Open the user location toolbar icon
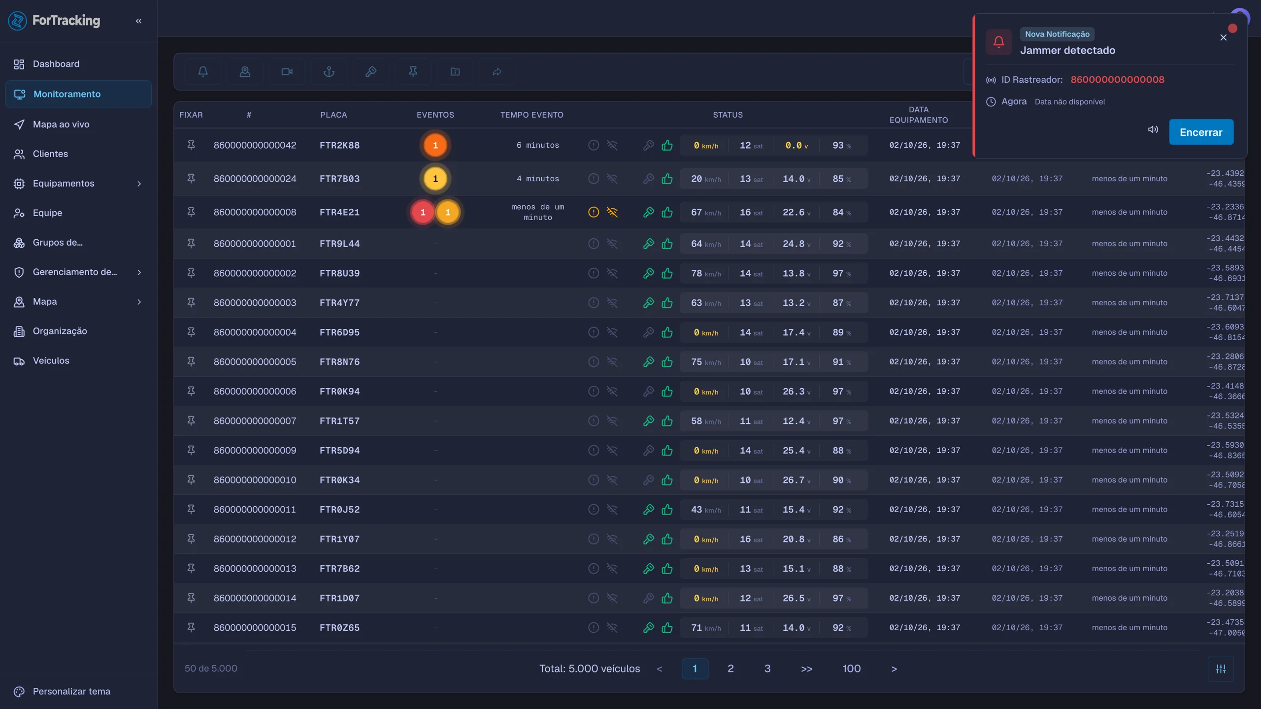The height and width of the screenshot is (709, 1261). 245,72
